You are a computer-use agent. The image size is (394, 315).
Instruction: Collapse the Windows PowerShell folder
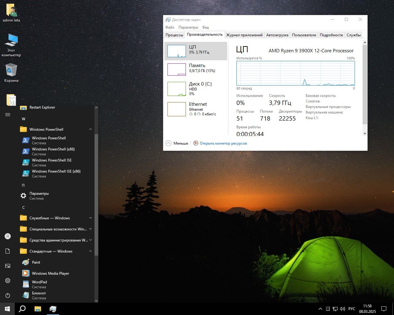57,130
